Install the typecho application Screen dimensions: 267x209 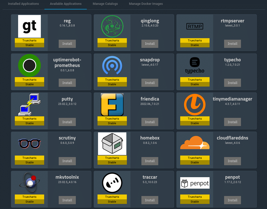[233, 83]
